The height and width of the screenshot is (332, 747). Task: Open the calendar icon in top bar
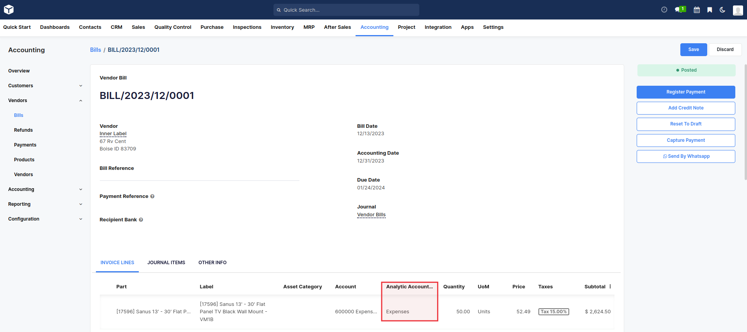pyautogui.click(x=697, y=10)
